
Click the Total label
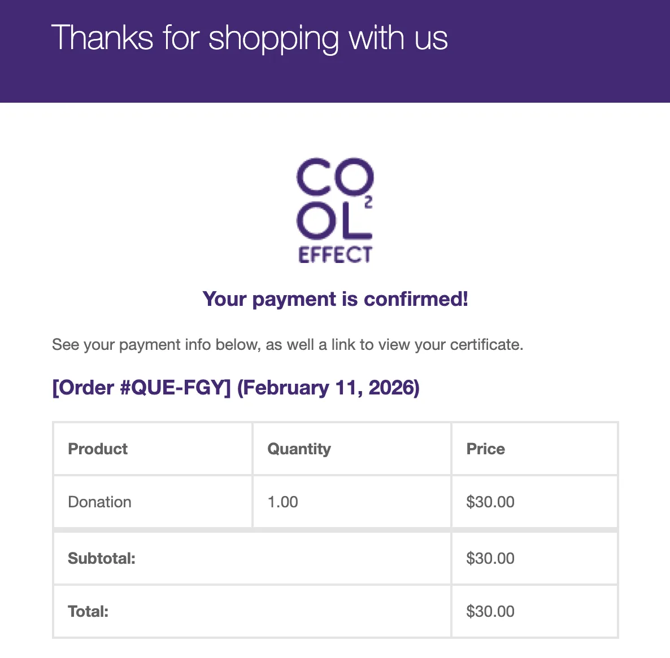tap(88, 612)
